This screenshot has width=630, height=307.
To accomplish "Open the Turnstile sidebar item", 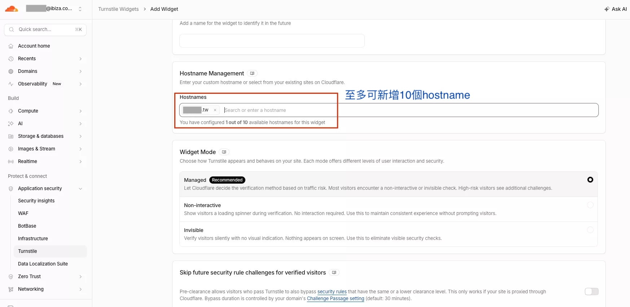I will [x=50, y=251].
